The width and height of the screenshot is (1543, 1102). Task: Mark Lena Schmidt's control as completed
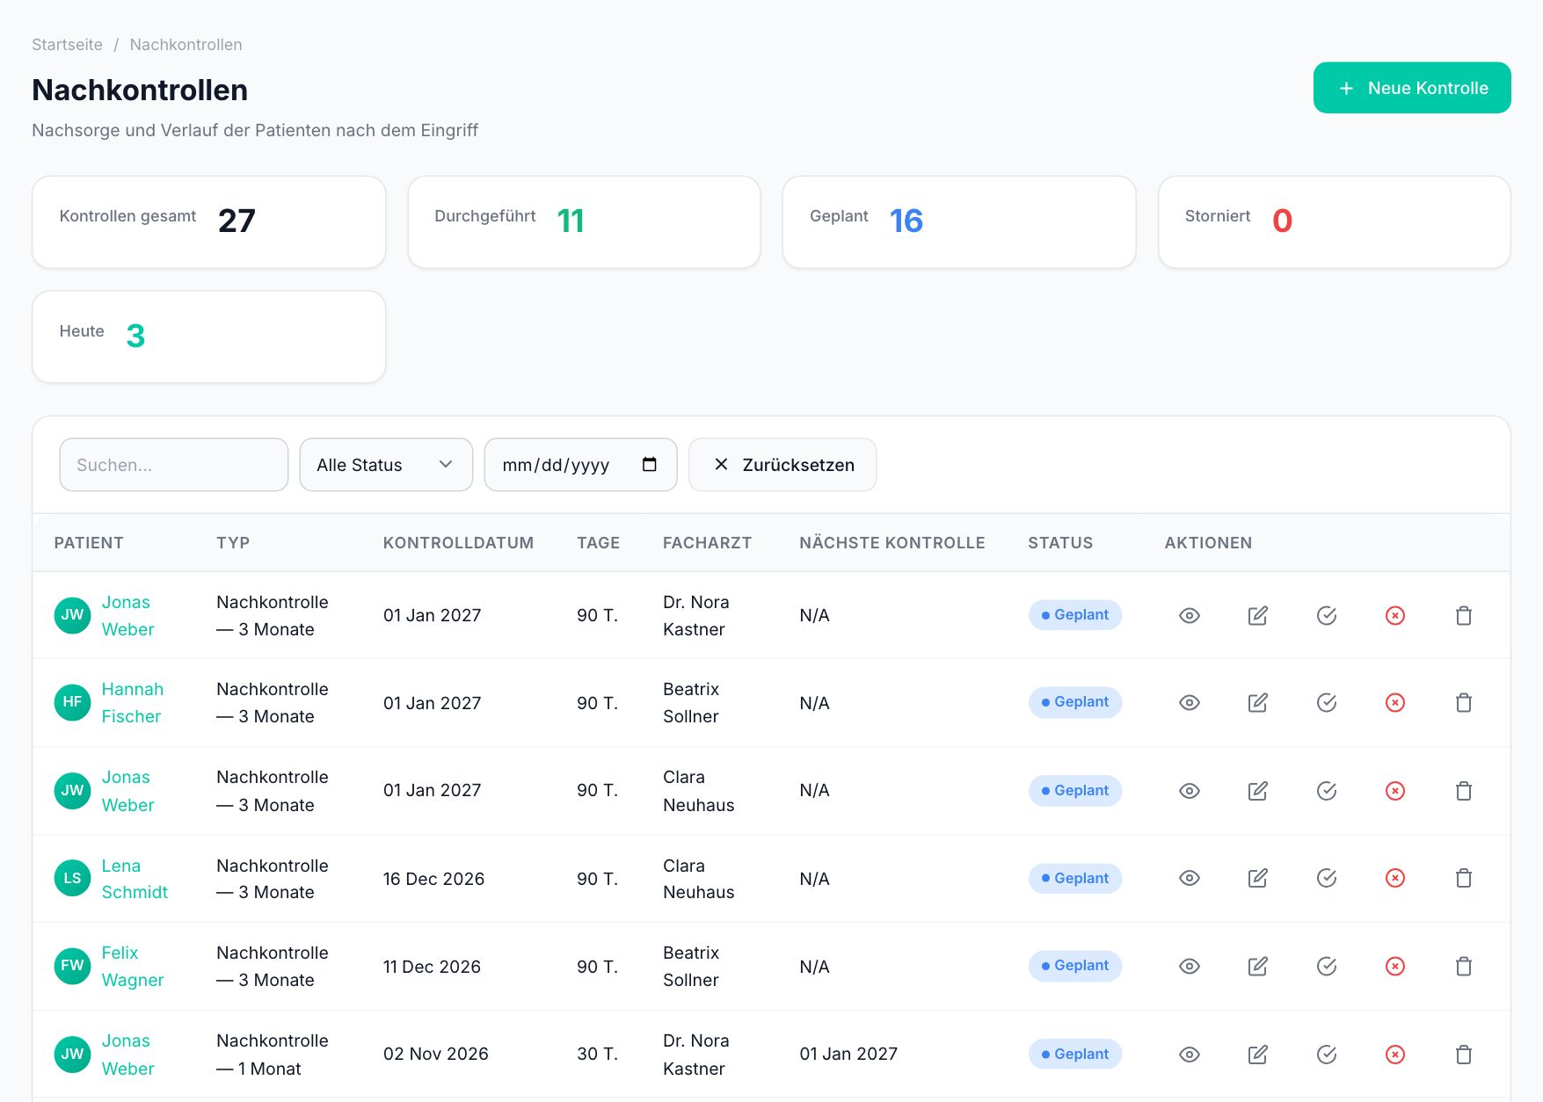[1326, 878]
